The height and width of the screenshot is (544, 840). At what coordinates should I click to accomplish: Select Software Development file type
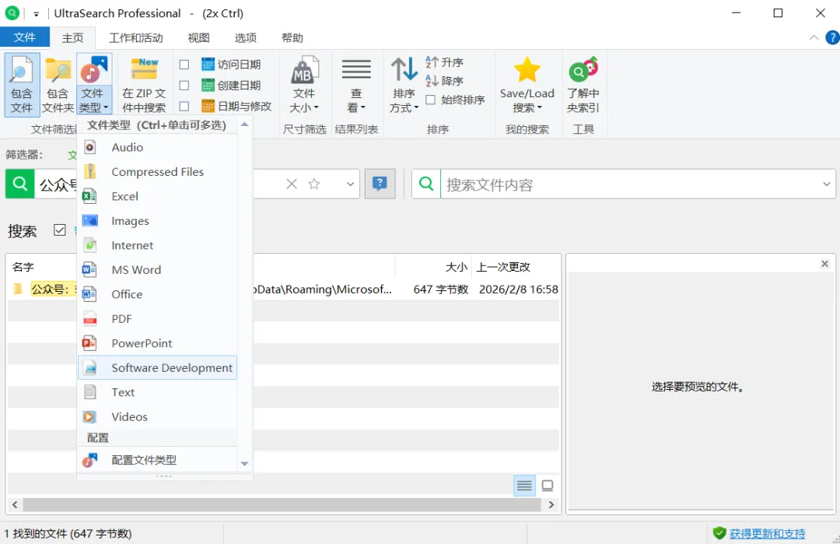click(157, 367)
